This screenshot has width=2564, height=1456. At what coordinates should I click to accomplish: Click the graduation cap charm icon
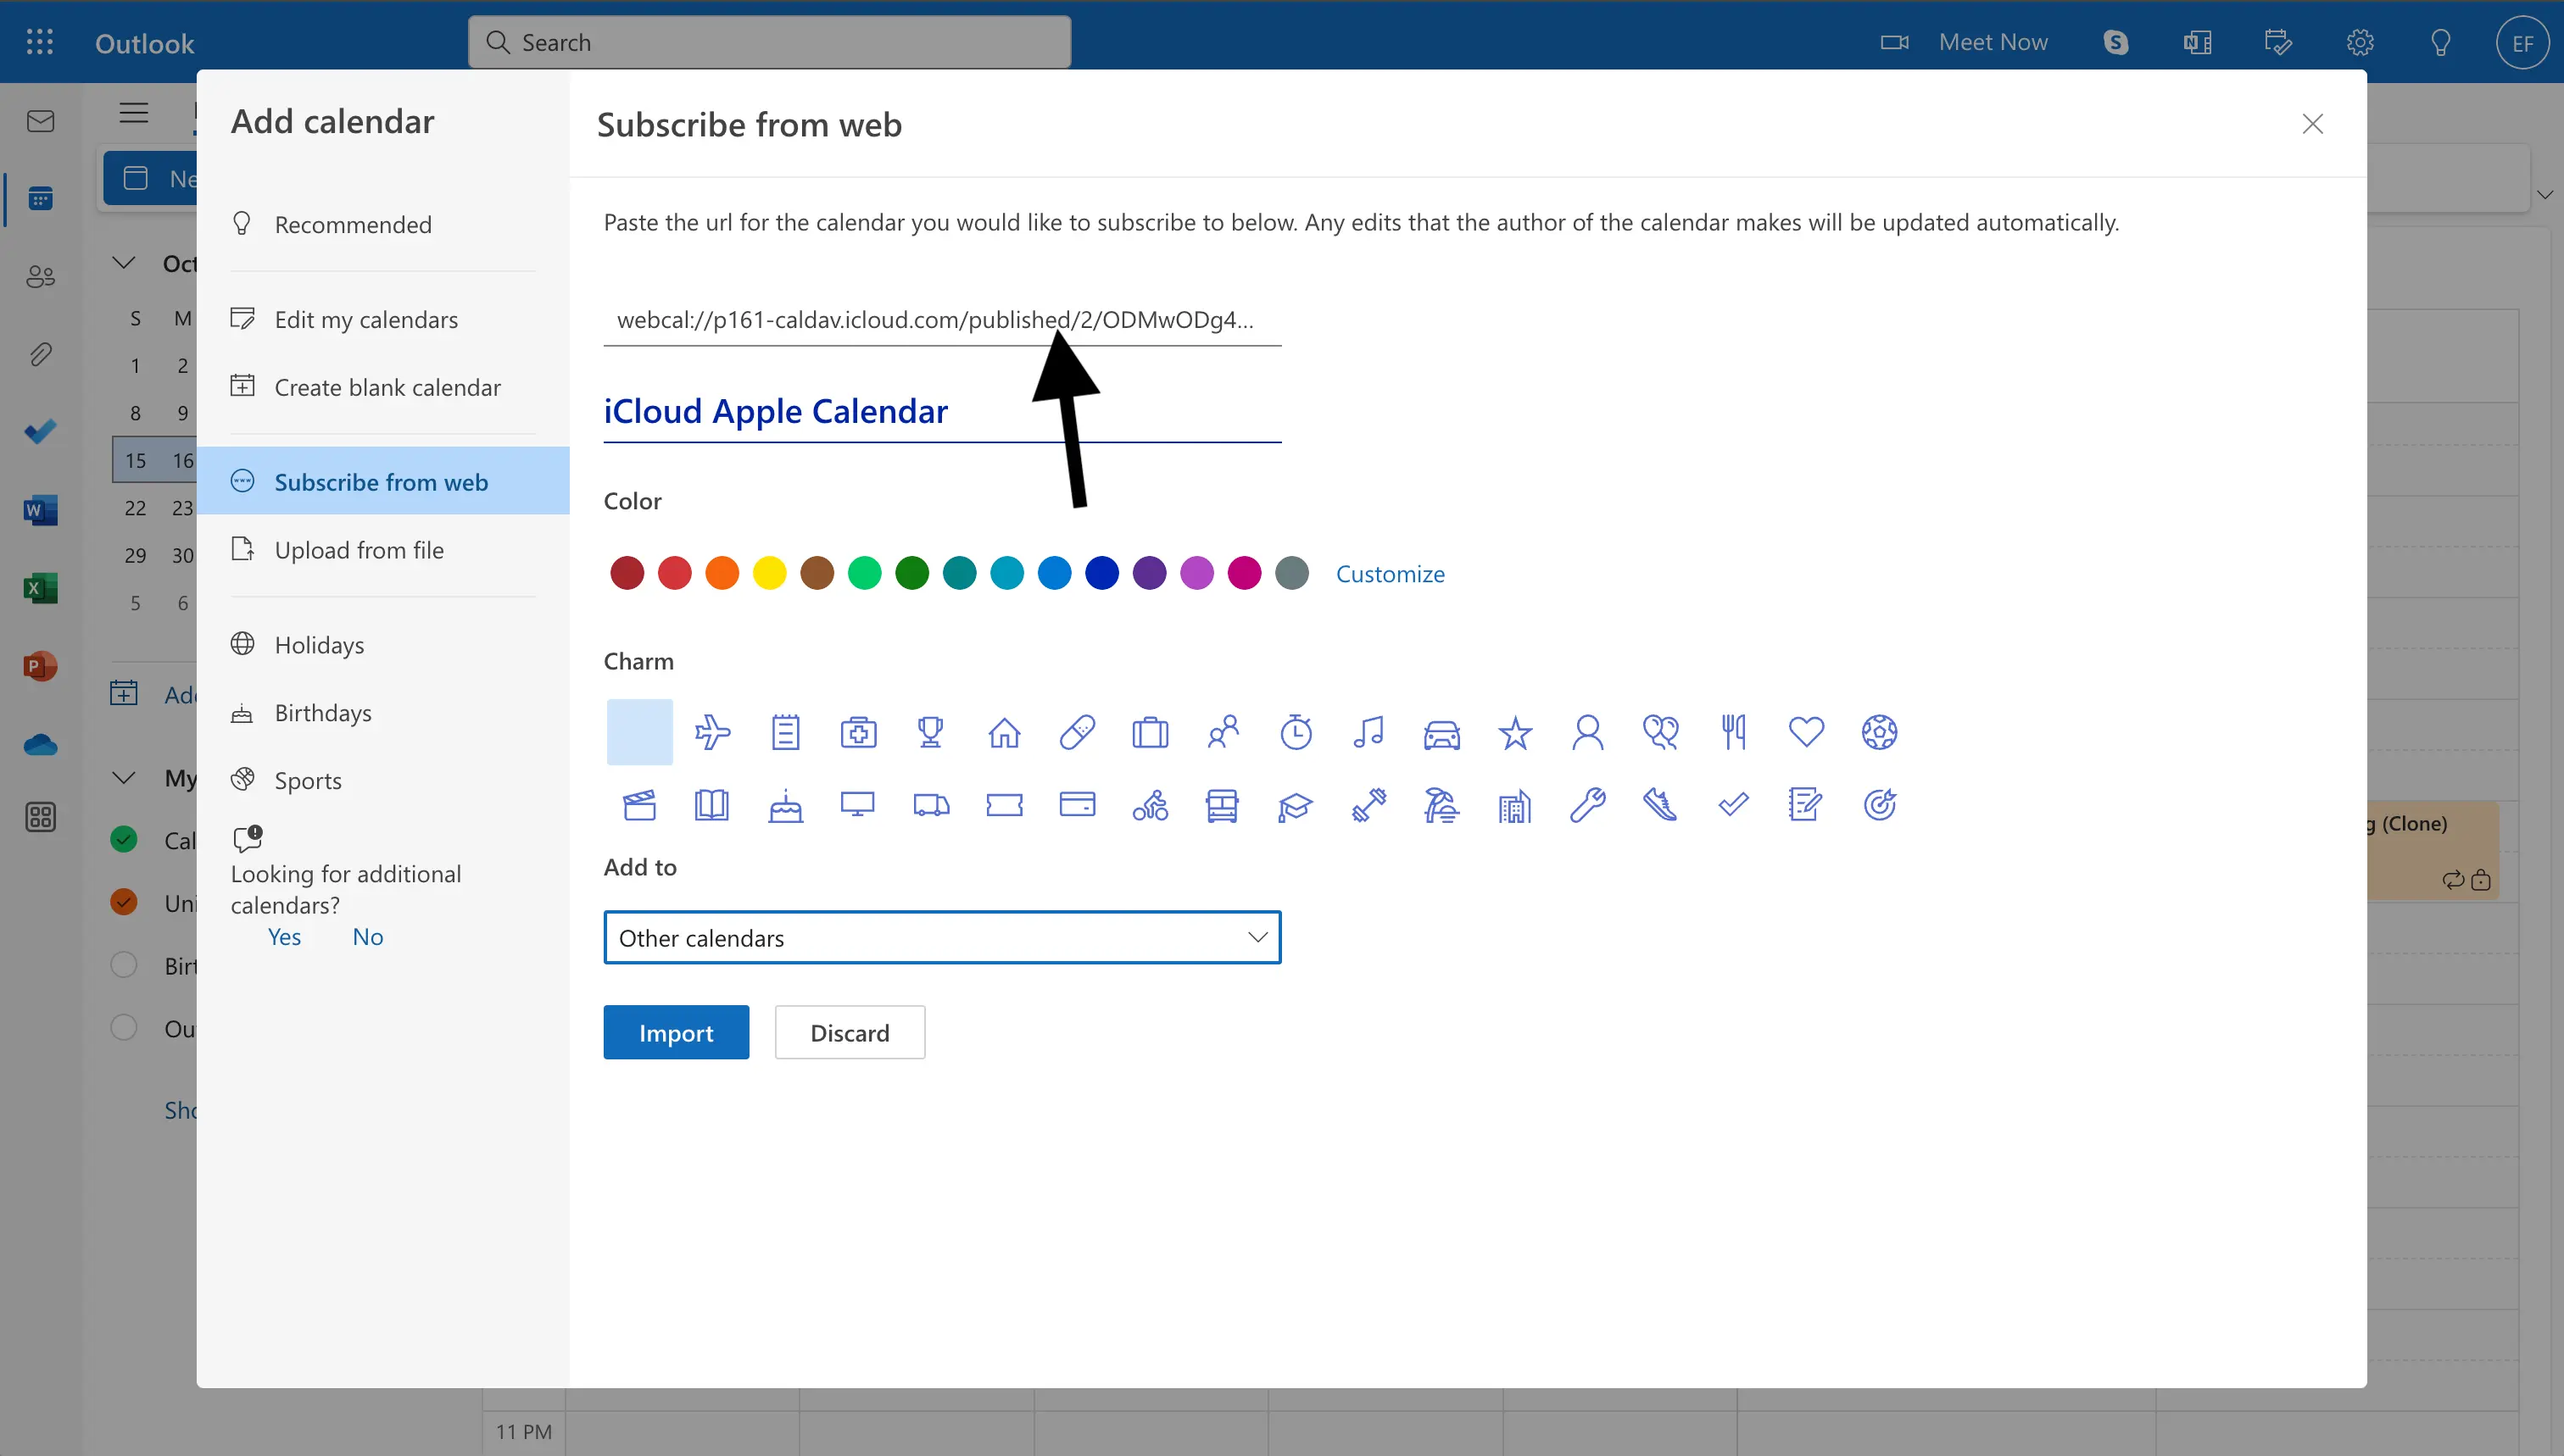[x=1295, y=804]
